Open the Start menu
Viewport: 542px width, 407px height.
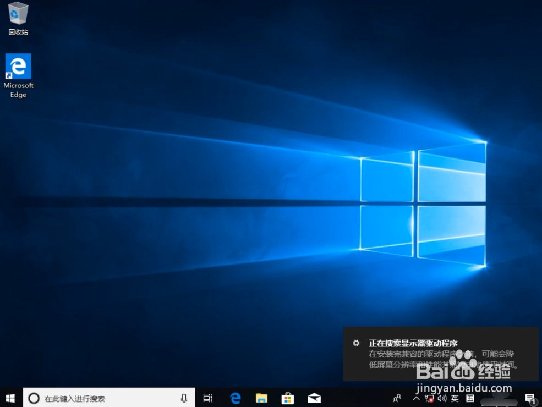point(10,398)
